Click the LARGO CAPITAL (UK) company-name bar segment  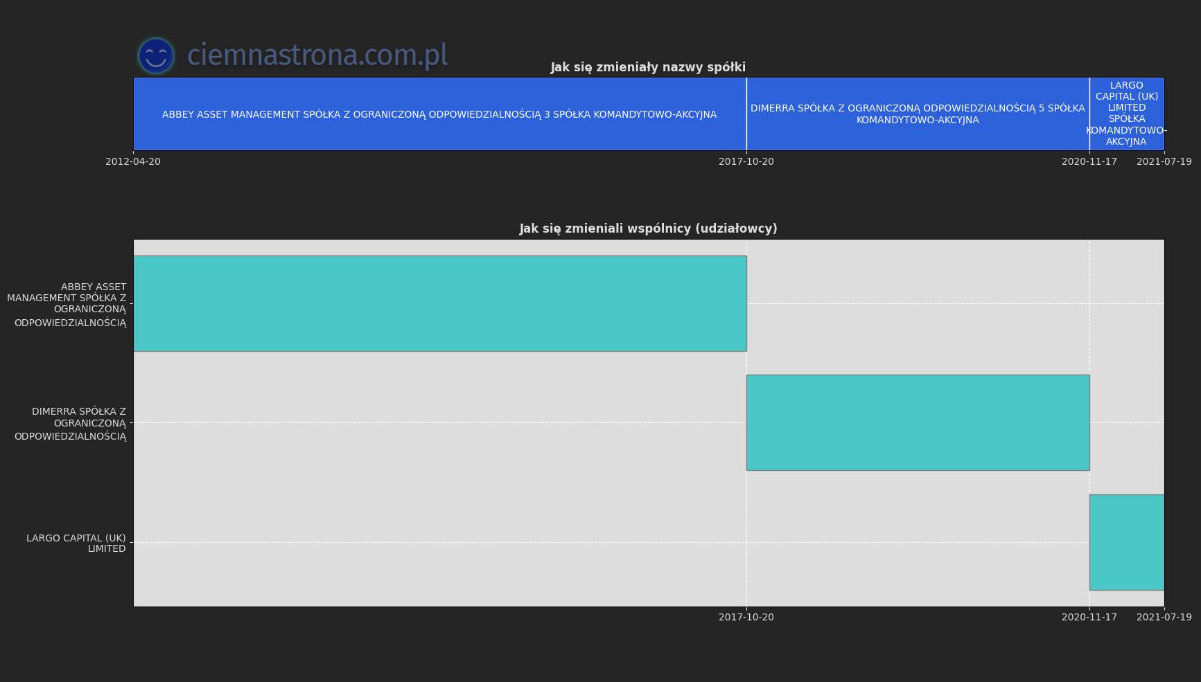(x=1127, y=114)
